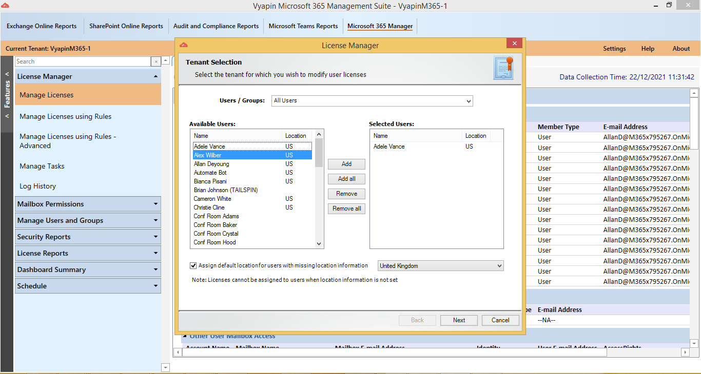Screen dimensions: 701x374
Task: Click the Add button
Action: (346, 164)
